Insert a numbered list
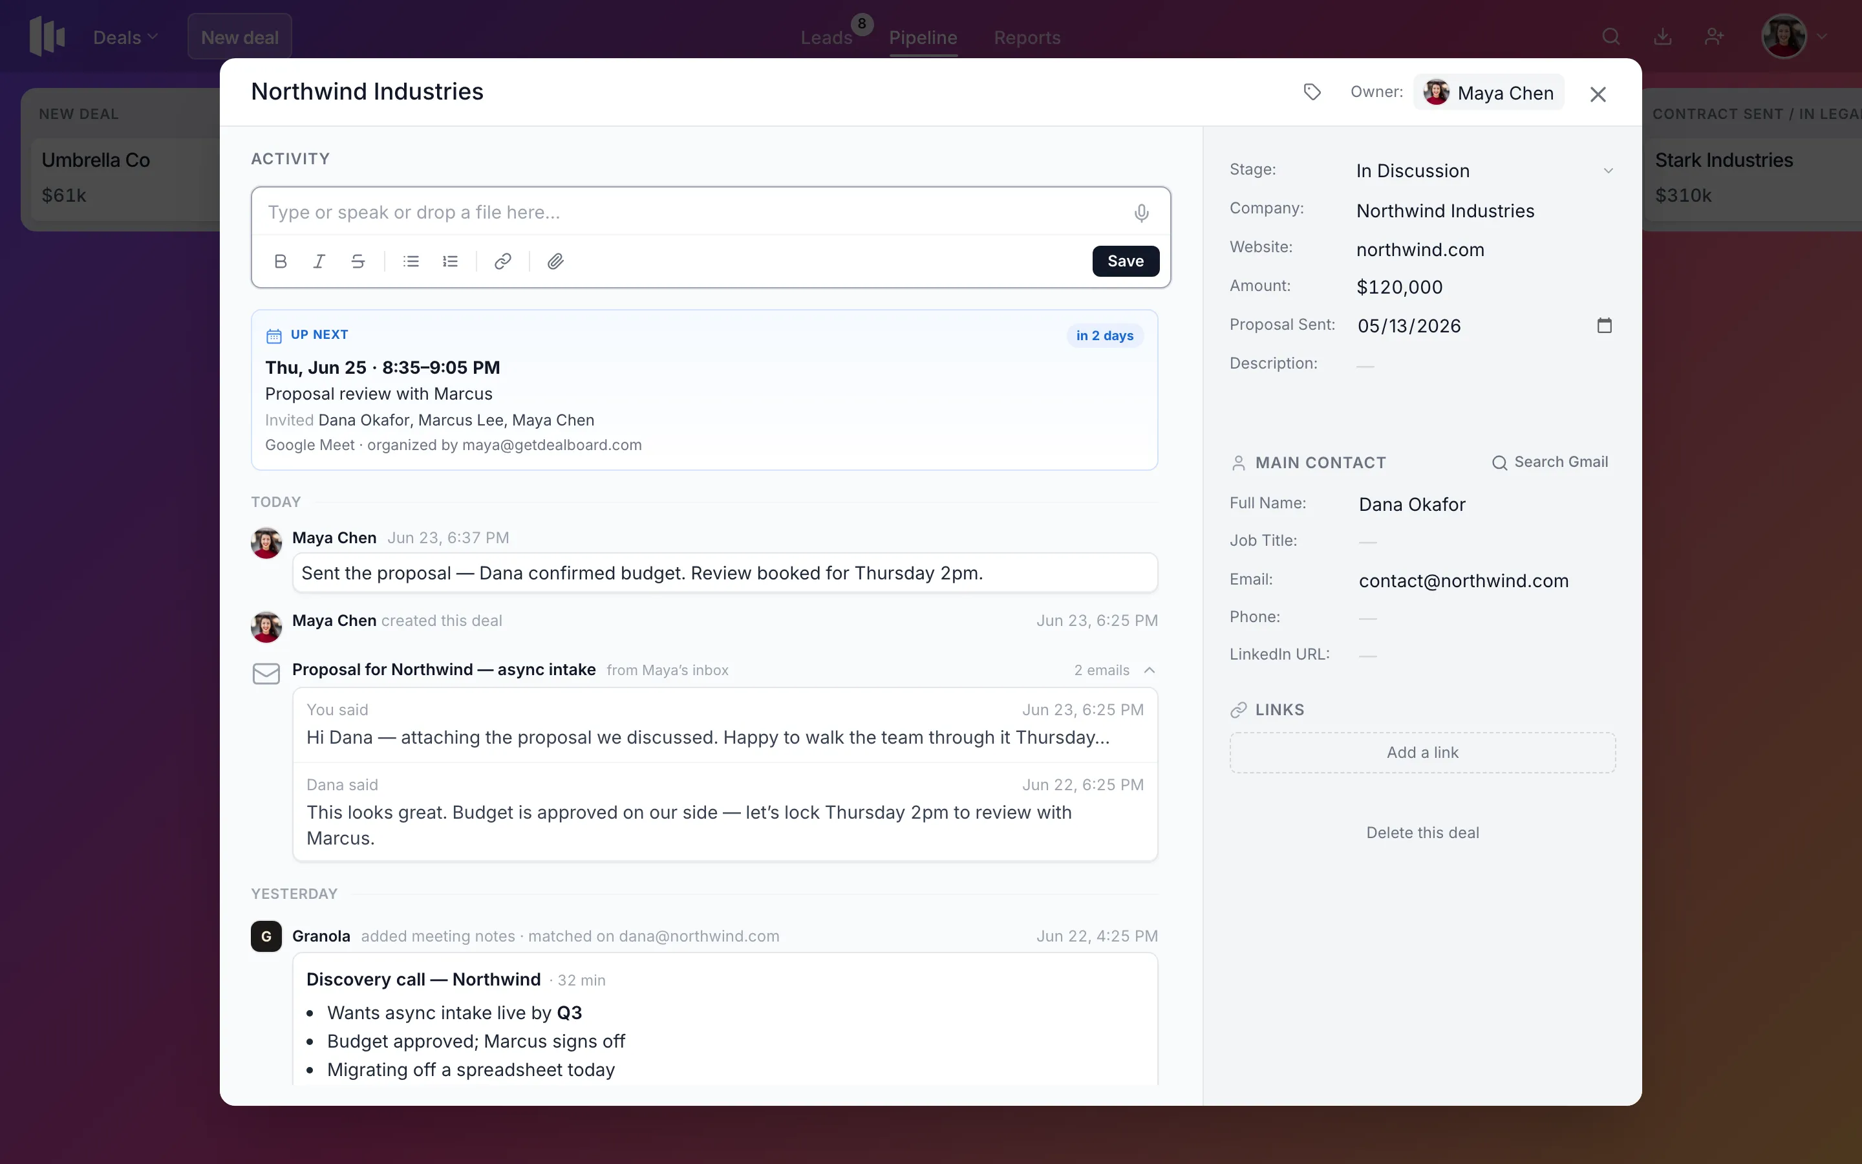Viewport: 1862px width, 1164px height. (x=450, y=261)
